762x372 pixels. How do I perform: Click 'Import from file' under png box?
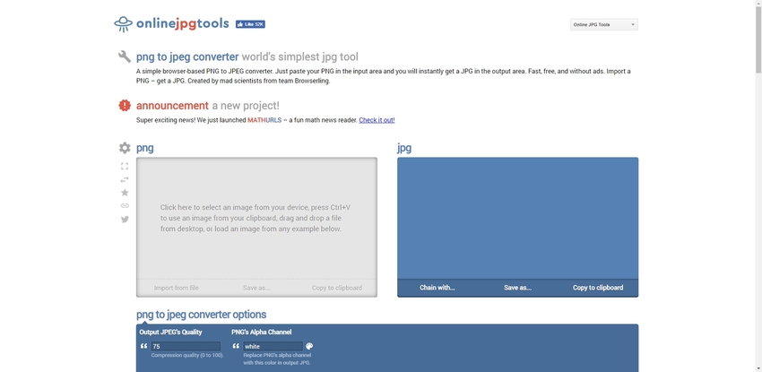click(177, 288)
